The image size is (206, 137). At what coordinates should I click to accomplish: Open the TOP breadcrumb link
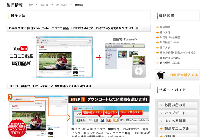[x=31, y=6]
